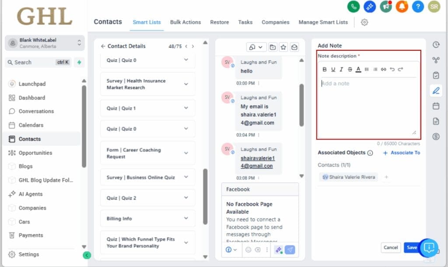Open Manage Smart Lists
448x267 pixels.
323,22
